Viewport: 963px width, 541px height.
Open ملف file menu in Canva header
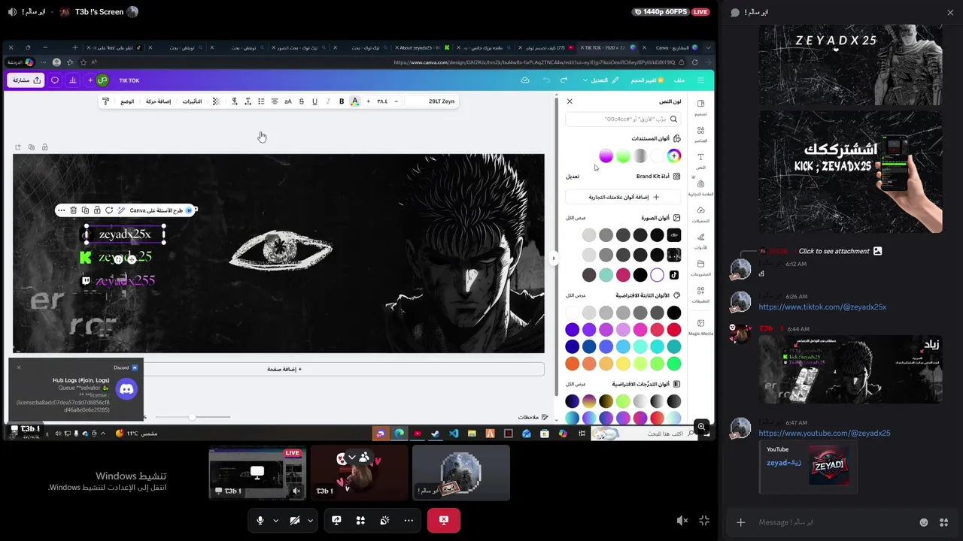click(679, 80)
